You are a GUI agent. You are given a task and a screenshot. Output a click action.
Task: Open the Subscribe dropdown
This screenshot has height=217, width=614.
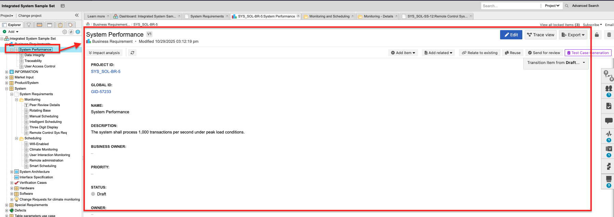click(592, 25)
